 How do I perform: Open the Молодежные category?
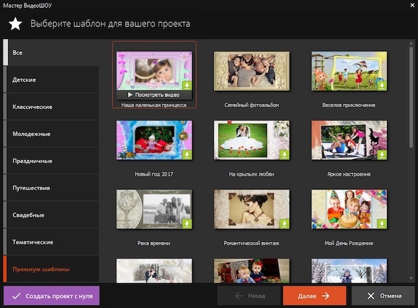[x=51, y=133]
